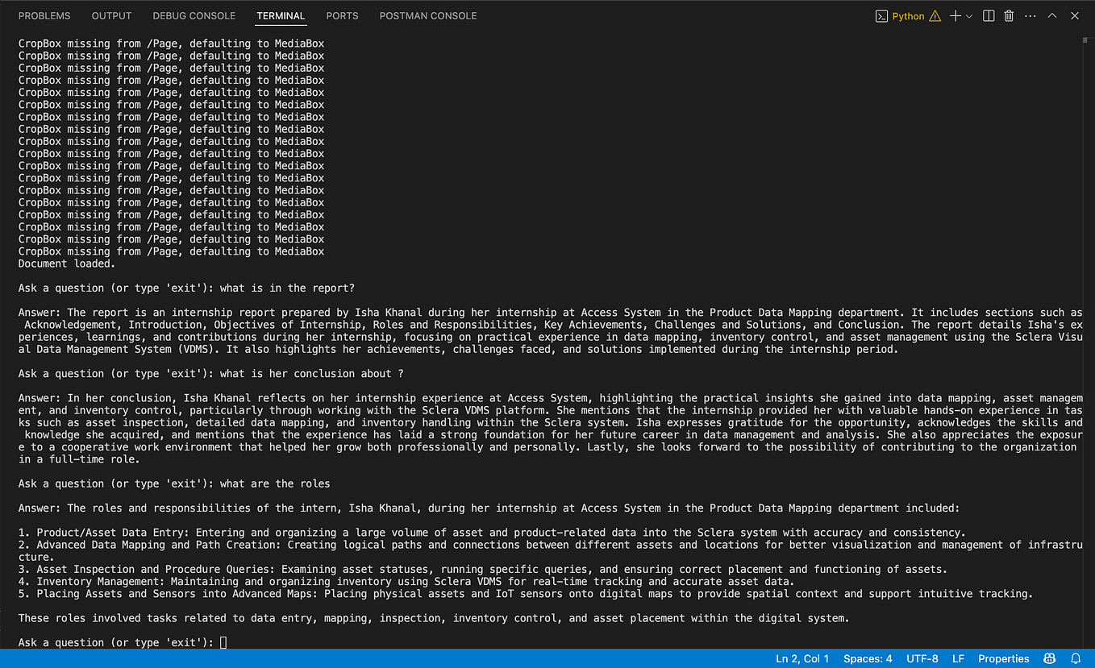
Task: Change encoding by clicking UTF-8
Action: pos(922,658)
